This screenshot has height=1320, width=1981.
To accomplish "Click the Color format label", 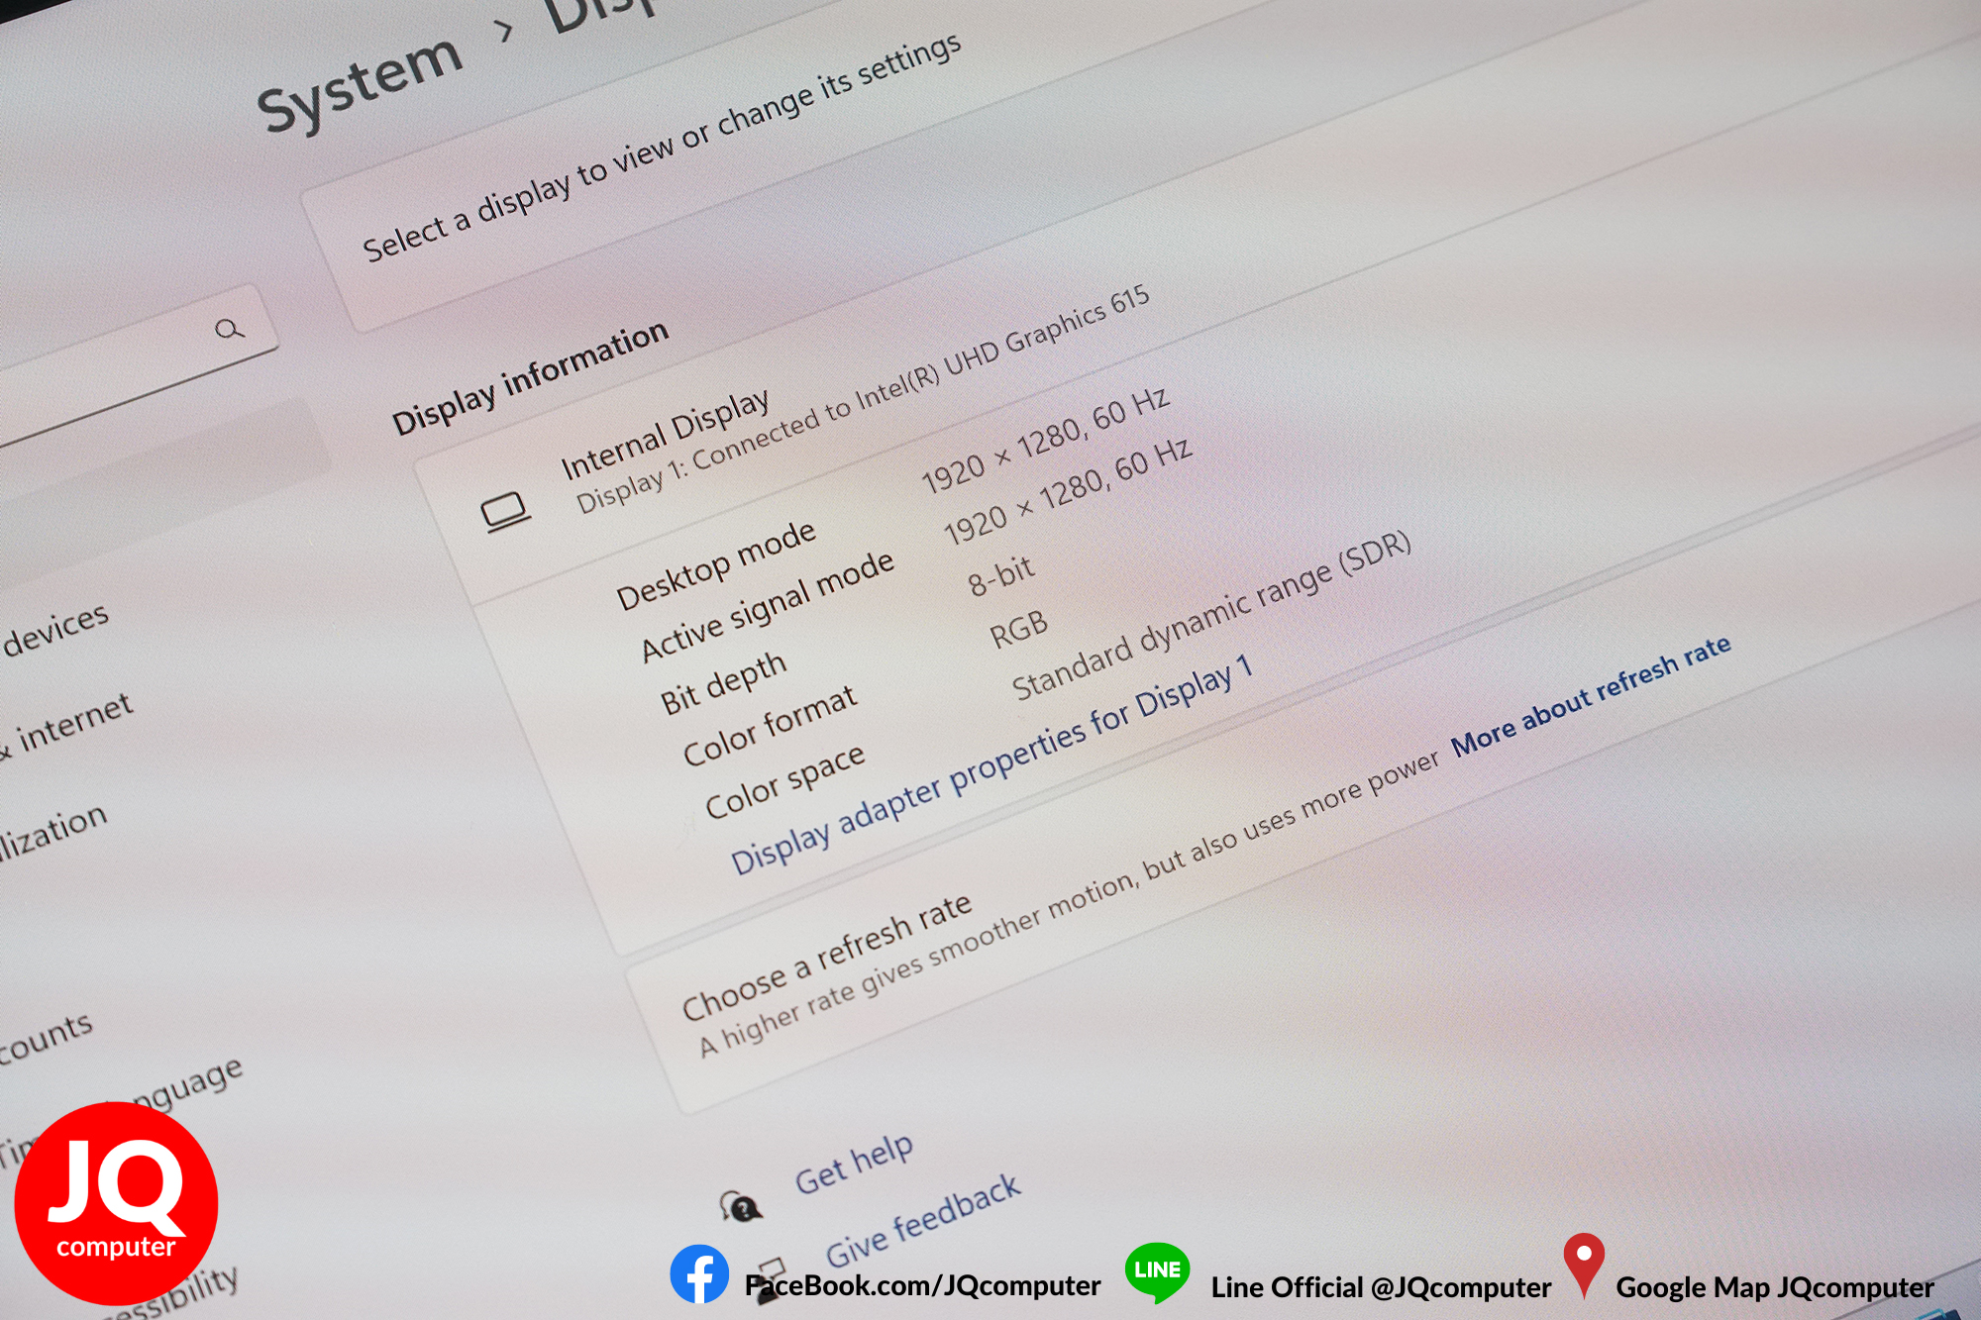I will [x=769, y=726].
